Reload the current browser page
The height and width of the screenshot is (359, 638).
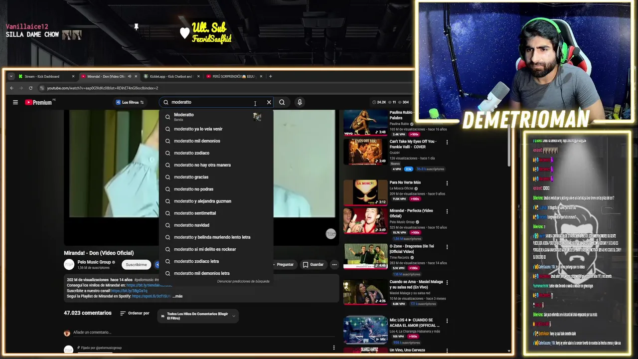[30, 88]
